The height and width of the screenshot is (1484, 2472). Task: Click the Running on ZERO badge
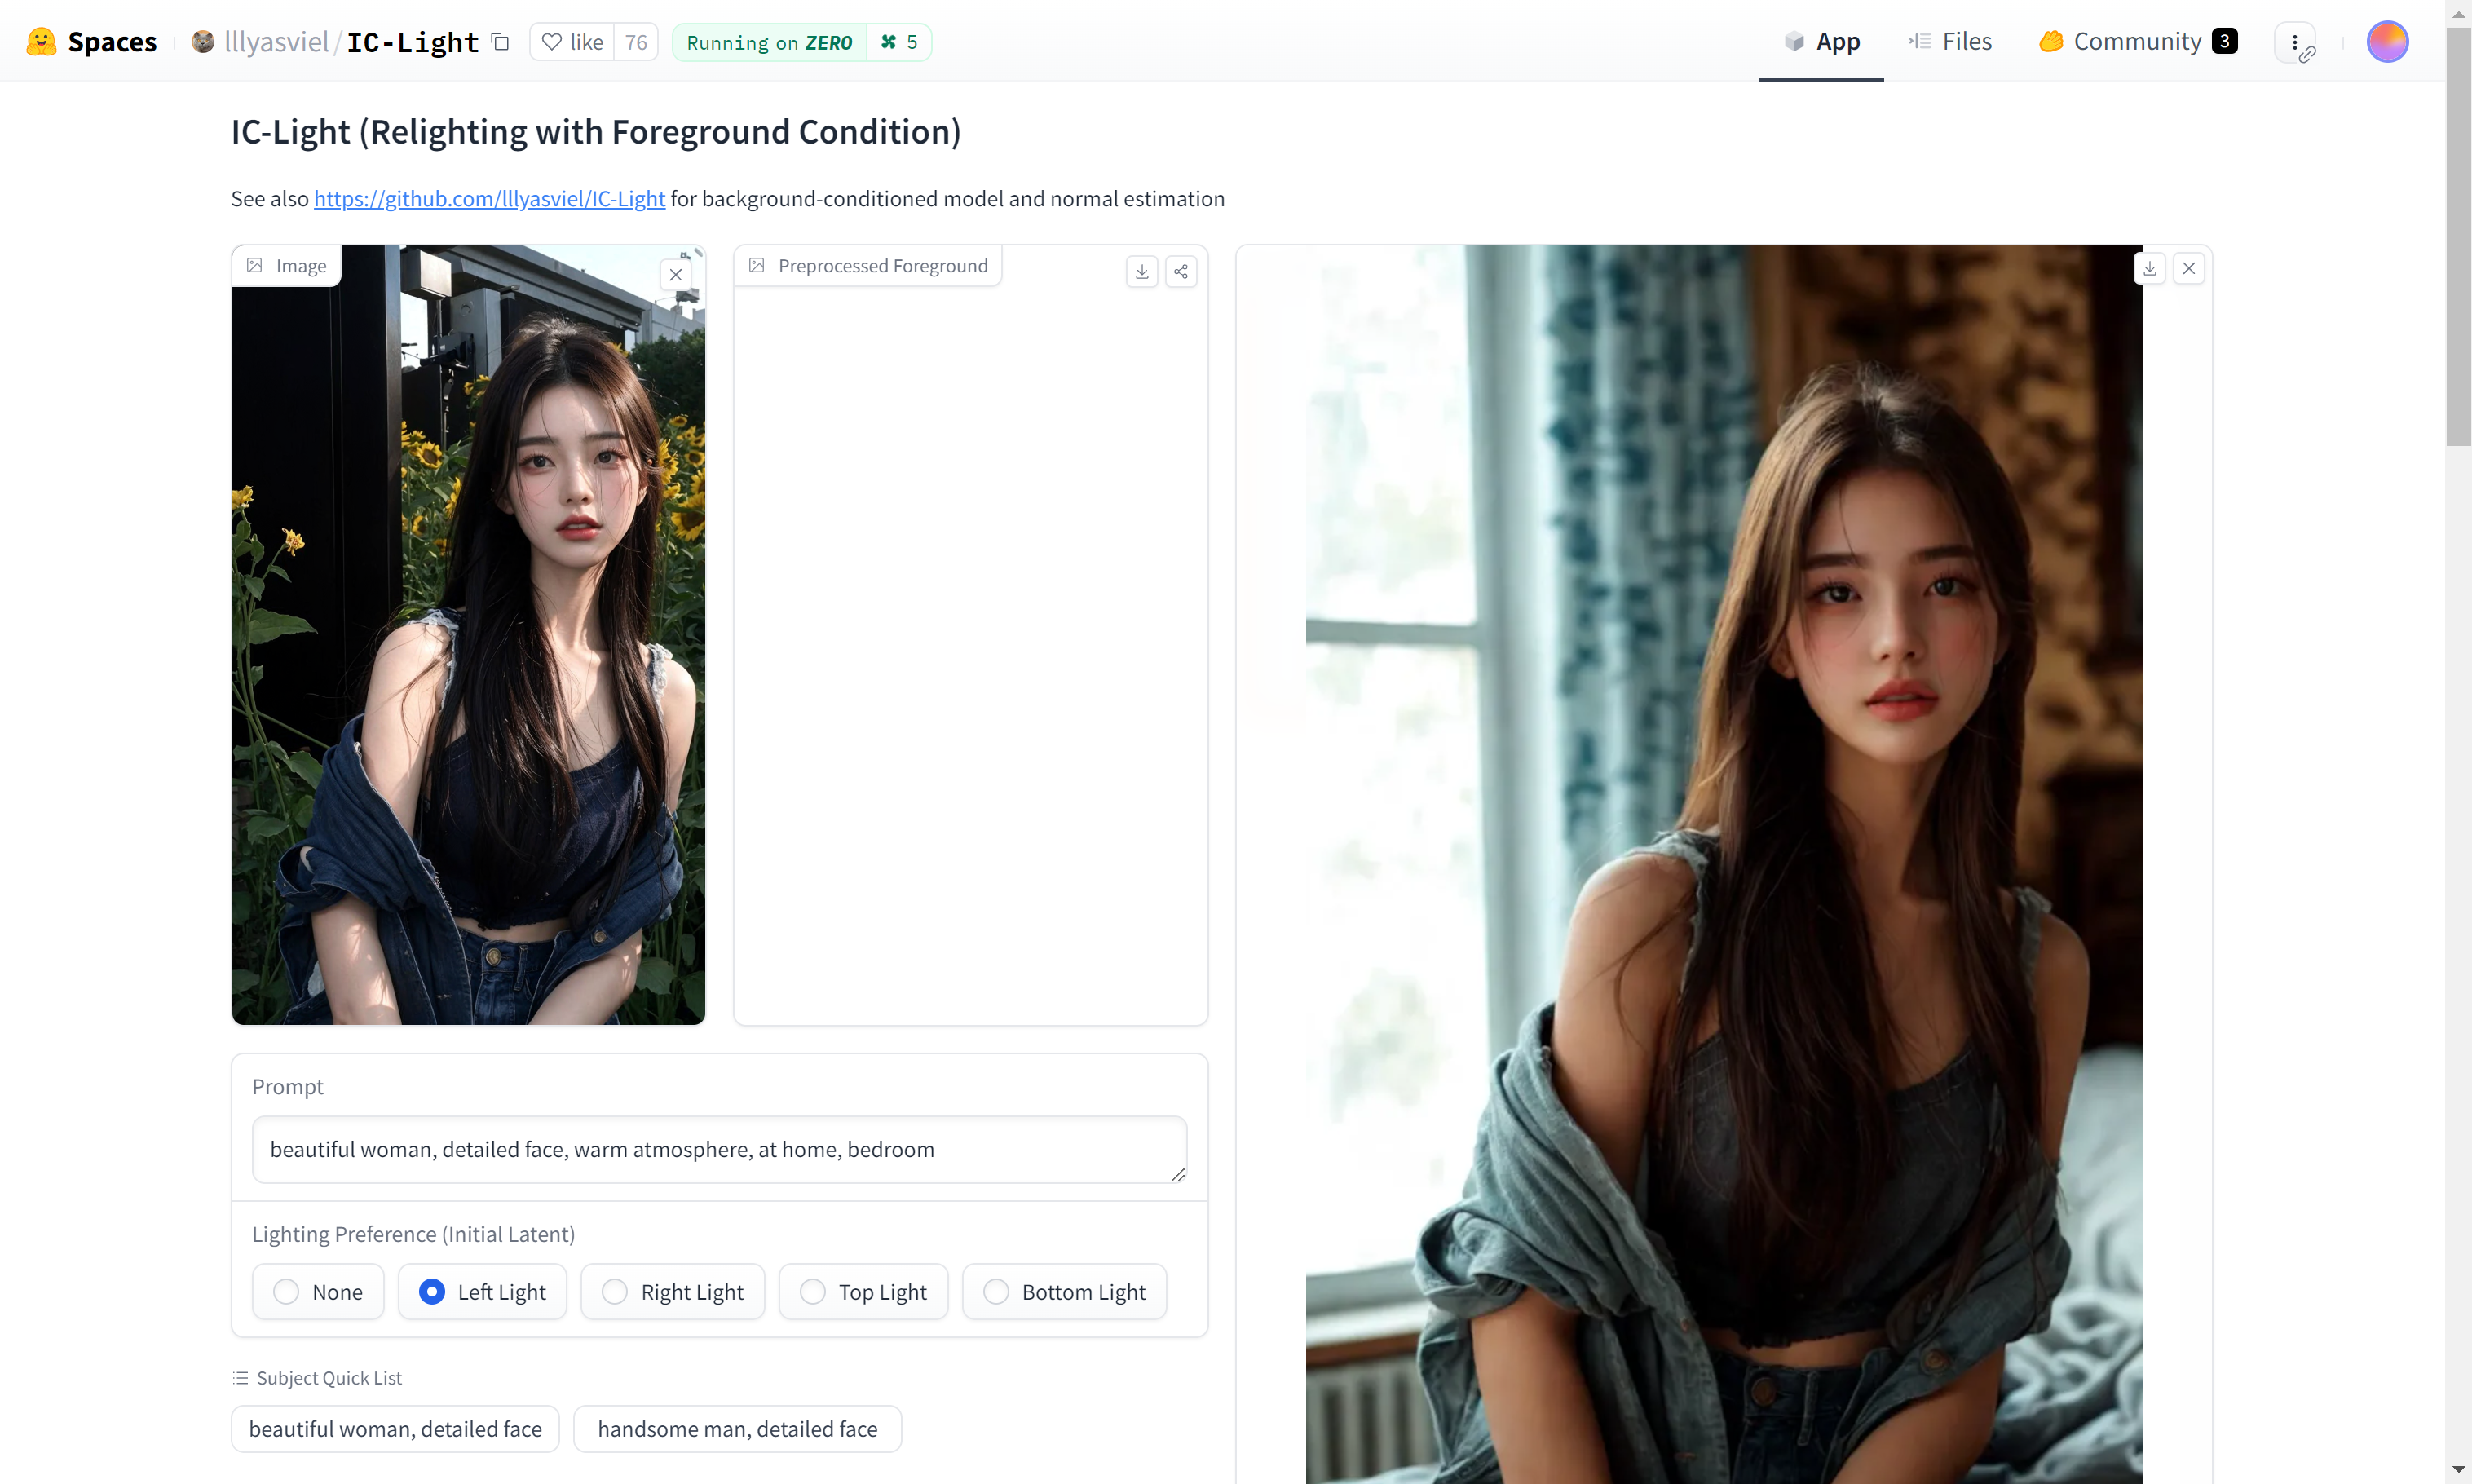(769, 42)
